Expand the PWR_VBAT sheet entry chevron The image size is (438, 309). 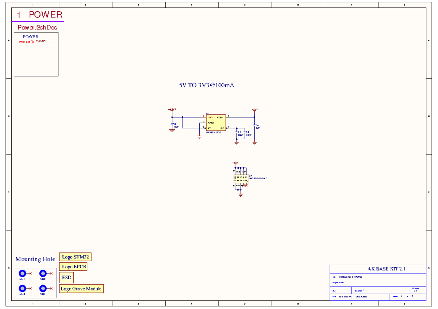(x=32, y=42)
